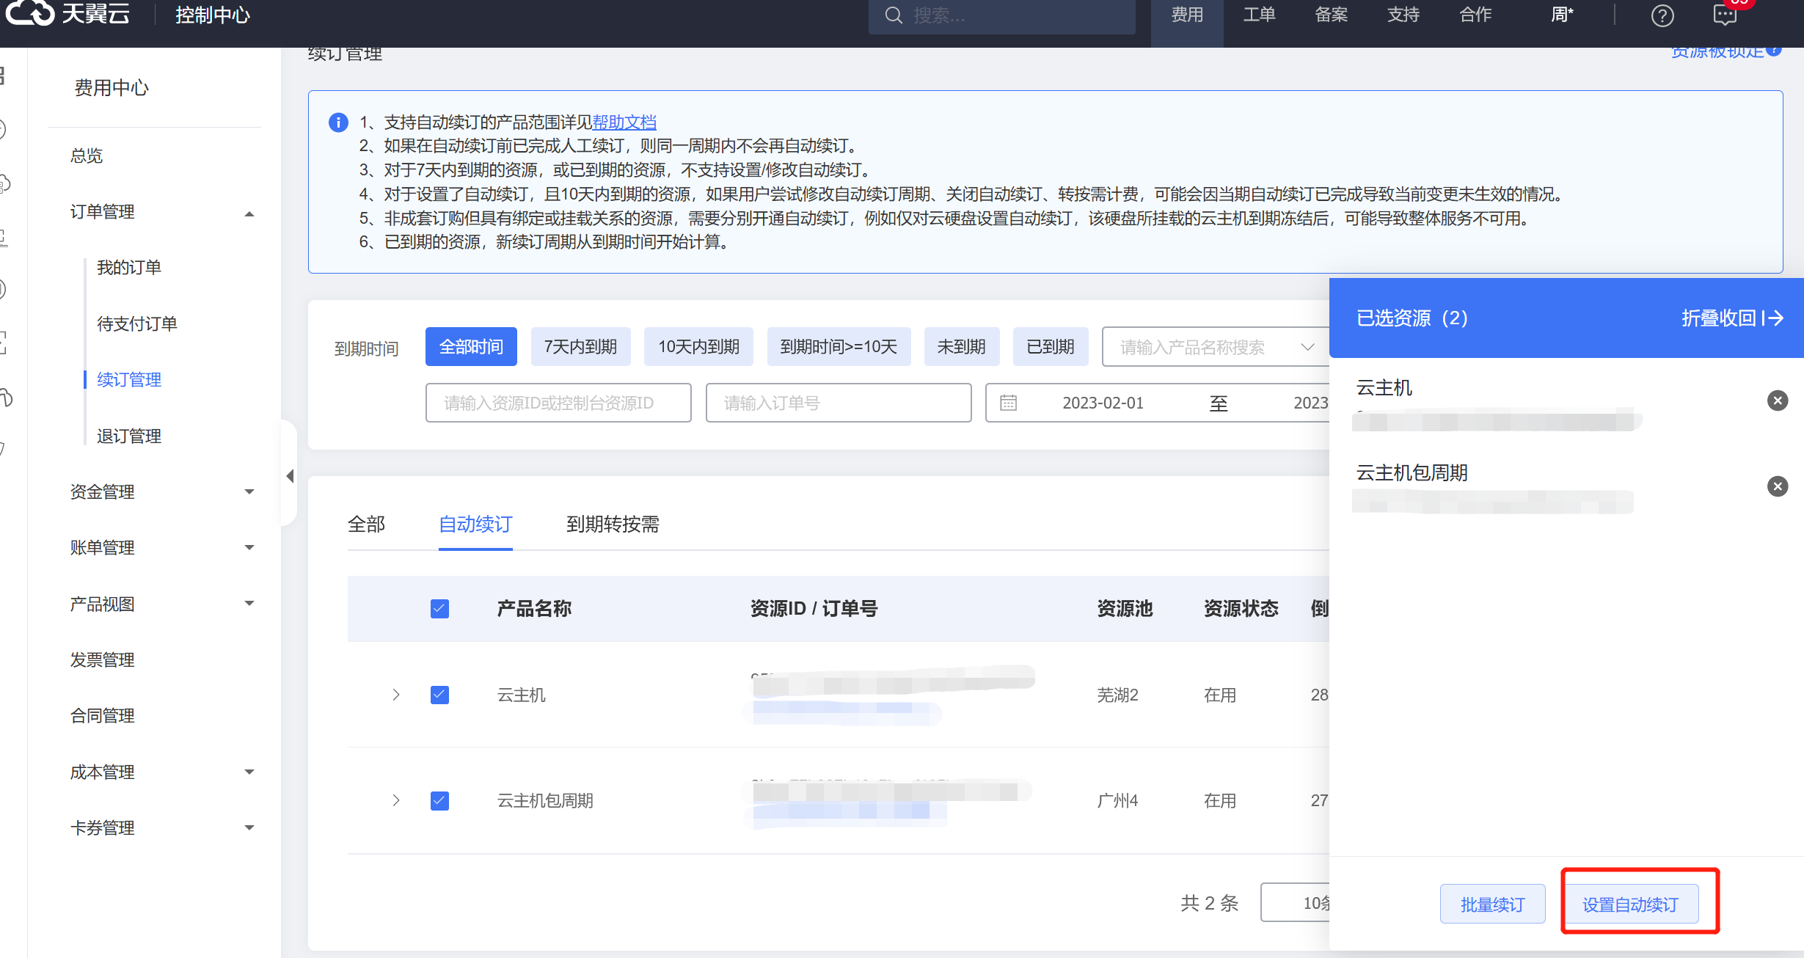This screenshot has width=1804, height=958.
Task: Open the message chat bubble icon
Action: (1724, 15)
